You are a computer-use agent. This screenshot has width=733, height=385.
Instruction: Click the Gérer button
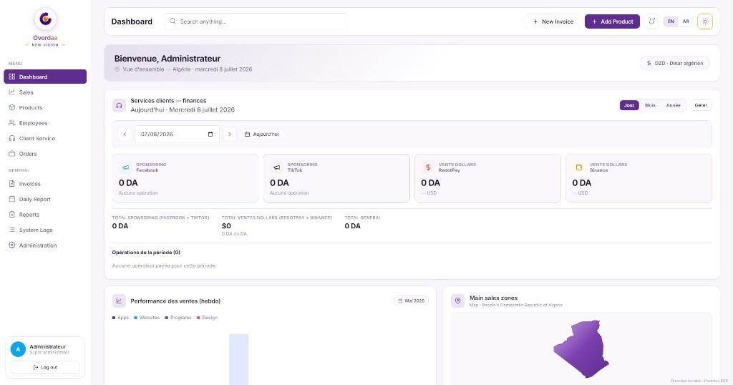pyautogui.click(x=701, y=105)
